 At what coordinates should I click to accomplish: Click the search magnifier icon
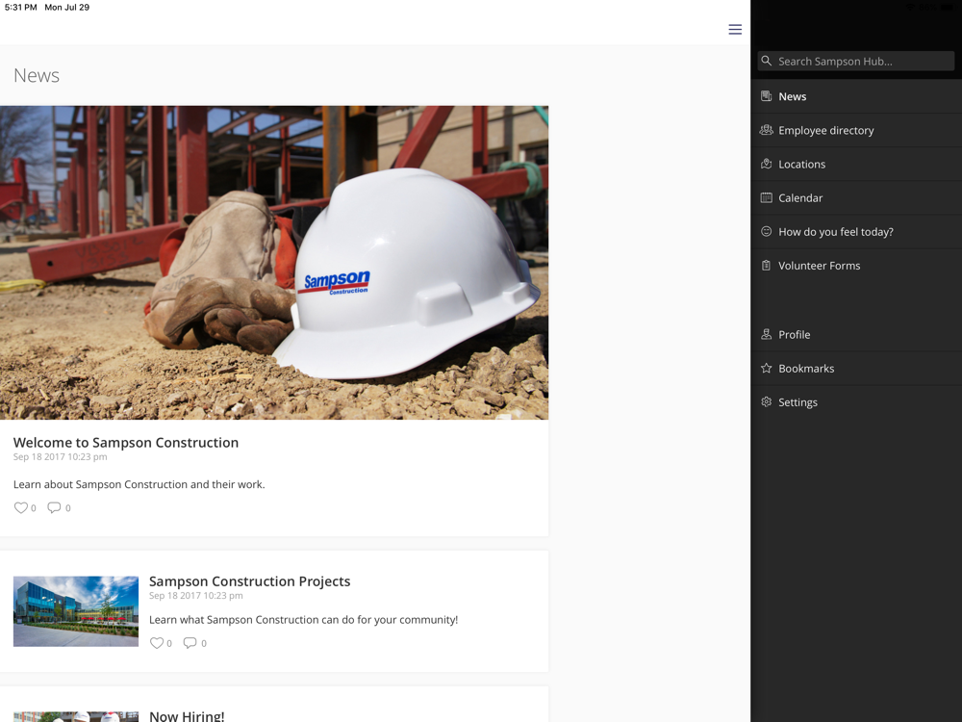[767, 61]
